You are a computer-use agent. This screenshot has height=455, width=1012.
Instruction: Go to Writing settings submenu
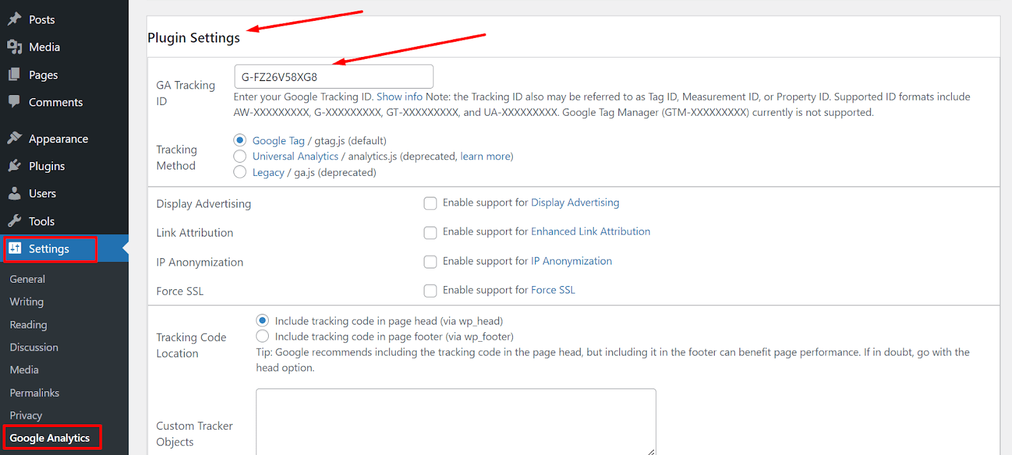27,302
